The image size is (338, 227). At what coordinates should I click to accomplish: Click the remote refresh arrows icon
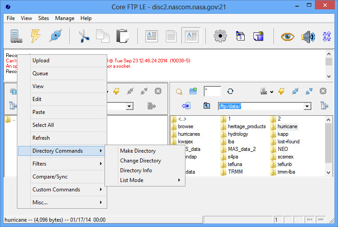pos(230,91)
